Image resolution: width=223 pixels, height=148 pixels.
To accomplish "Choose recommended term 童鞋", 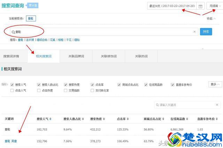I will click(x=21, y=40).
